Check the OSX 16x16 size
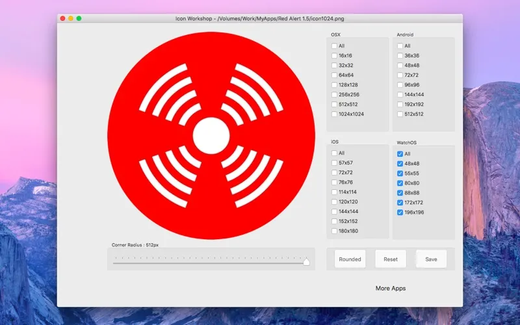 pos(335,56)
